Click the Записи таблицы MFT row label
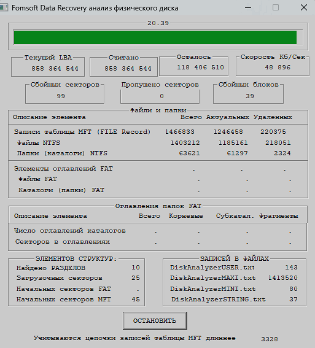Viewport: 315px width, 348px height. click(82, 132)
